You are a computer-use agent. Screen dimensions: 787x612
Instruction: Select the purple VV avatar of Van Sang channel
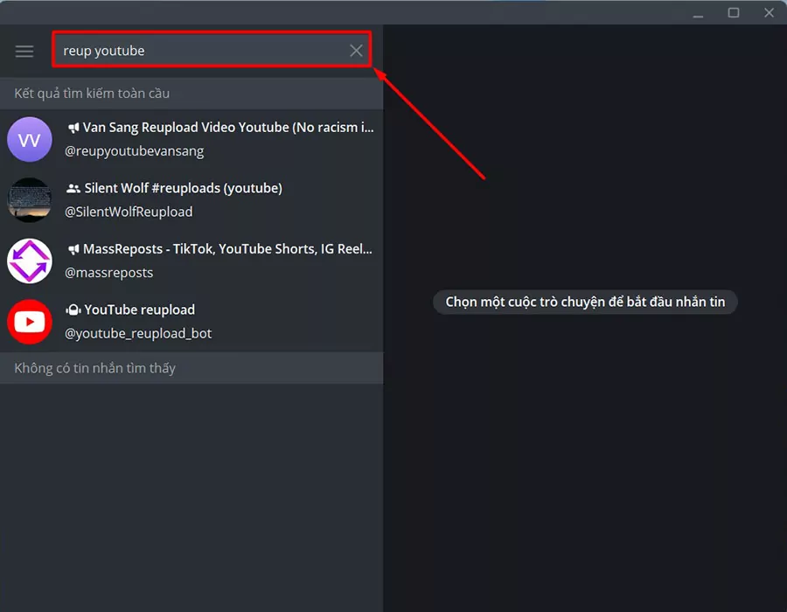point(30,139)
